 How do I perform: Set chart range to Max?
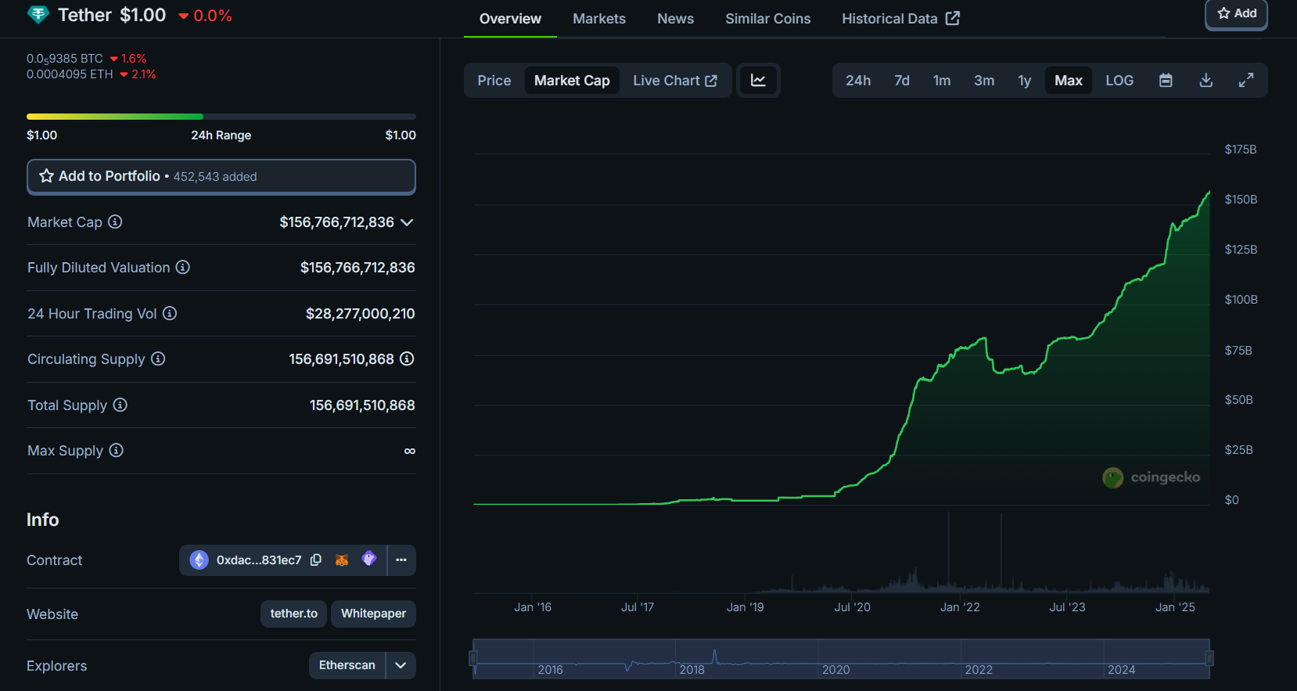1069,81
